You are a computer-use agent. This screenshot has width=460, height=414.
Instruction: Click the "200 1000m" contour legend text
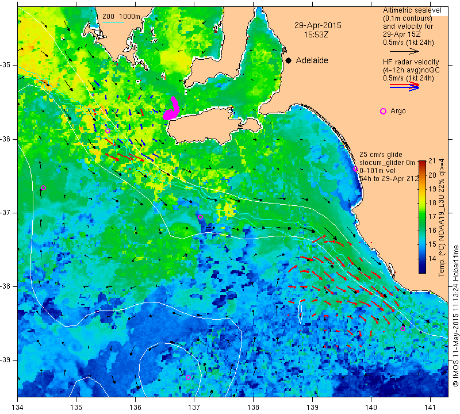coord(121,17)
